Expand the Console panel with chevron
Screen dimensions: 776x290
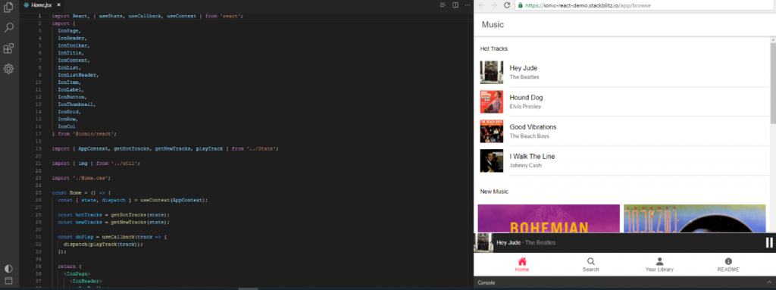(x=768, y=282)
